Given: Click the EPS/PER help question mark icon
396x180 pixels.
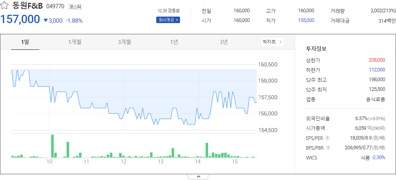Looking at the screenshot, I should 327,138.
